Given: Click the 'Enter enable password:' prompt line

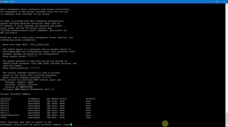Looking at the screenshot, I should (21, 68).
